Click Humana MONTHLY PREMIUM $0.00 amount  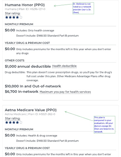10,30
